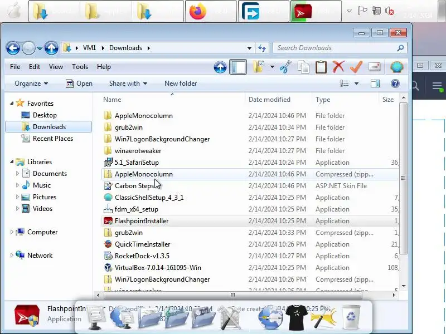
Task: Click the Flashpoint red taskbar button
Action: point(316,11)
